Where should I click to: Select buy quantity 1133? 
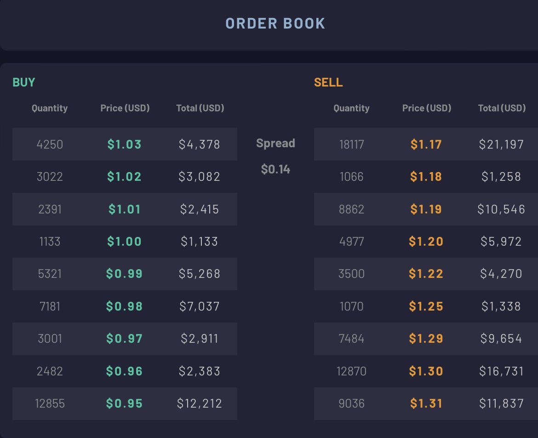pos(50,241)
